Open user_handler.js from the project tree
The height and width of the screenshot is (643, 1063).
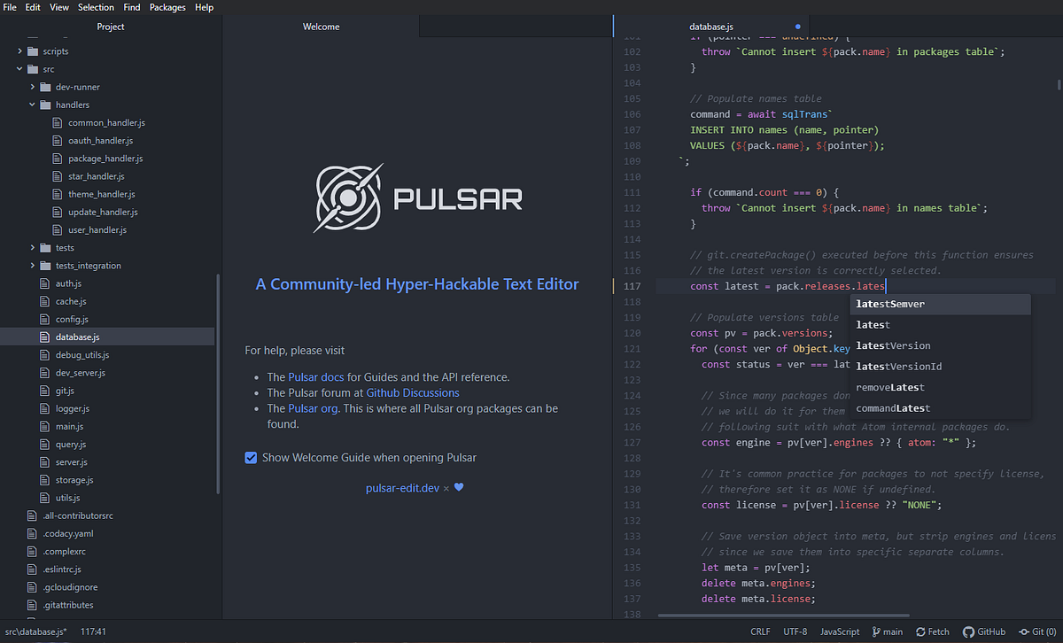(97, 229)
